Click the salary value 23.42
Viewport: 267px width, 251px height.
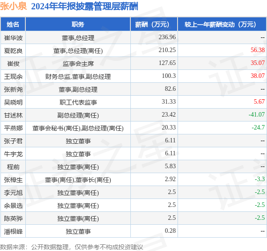pyautogui.click(x=169, y=115)
